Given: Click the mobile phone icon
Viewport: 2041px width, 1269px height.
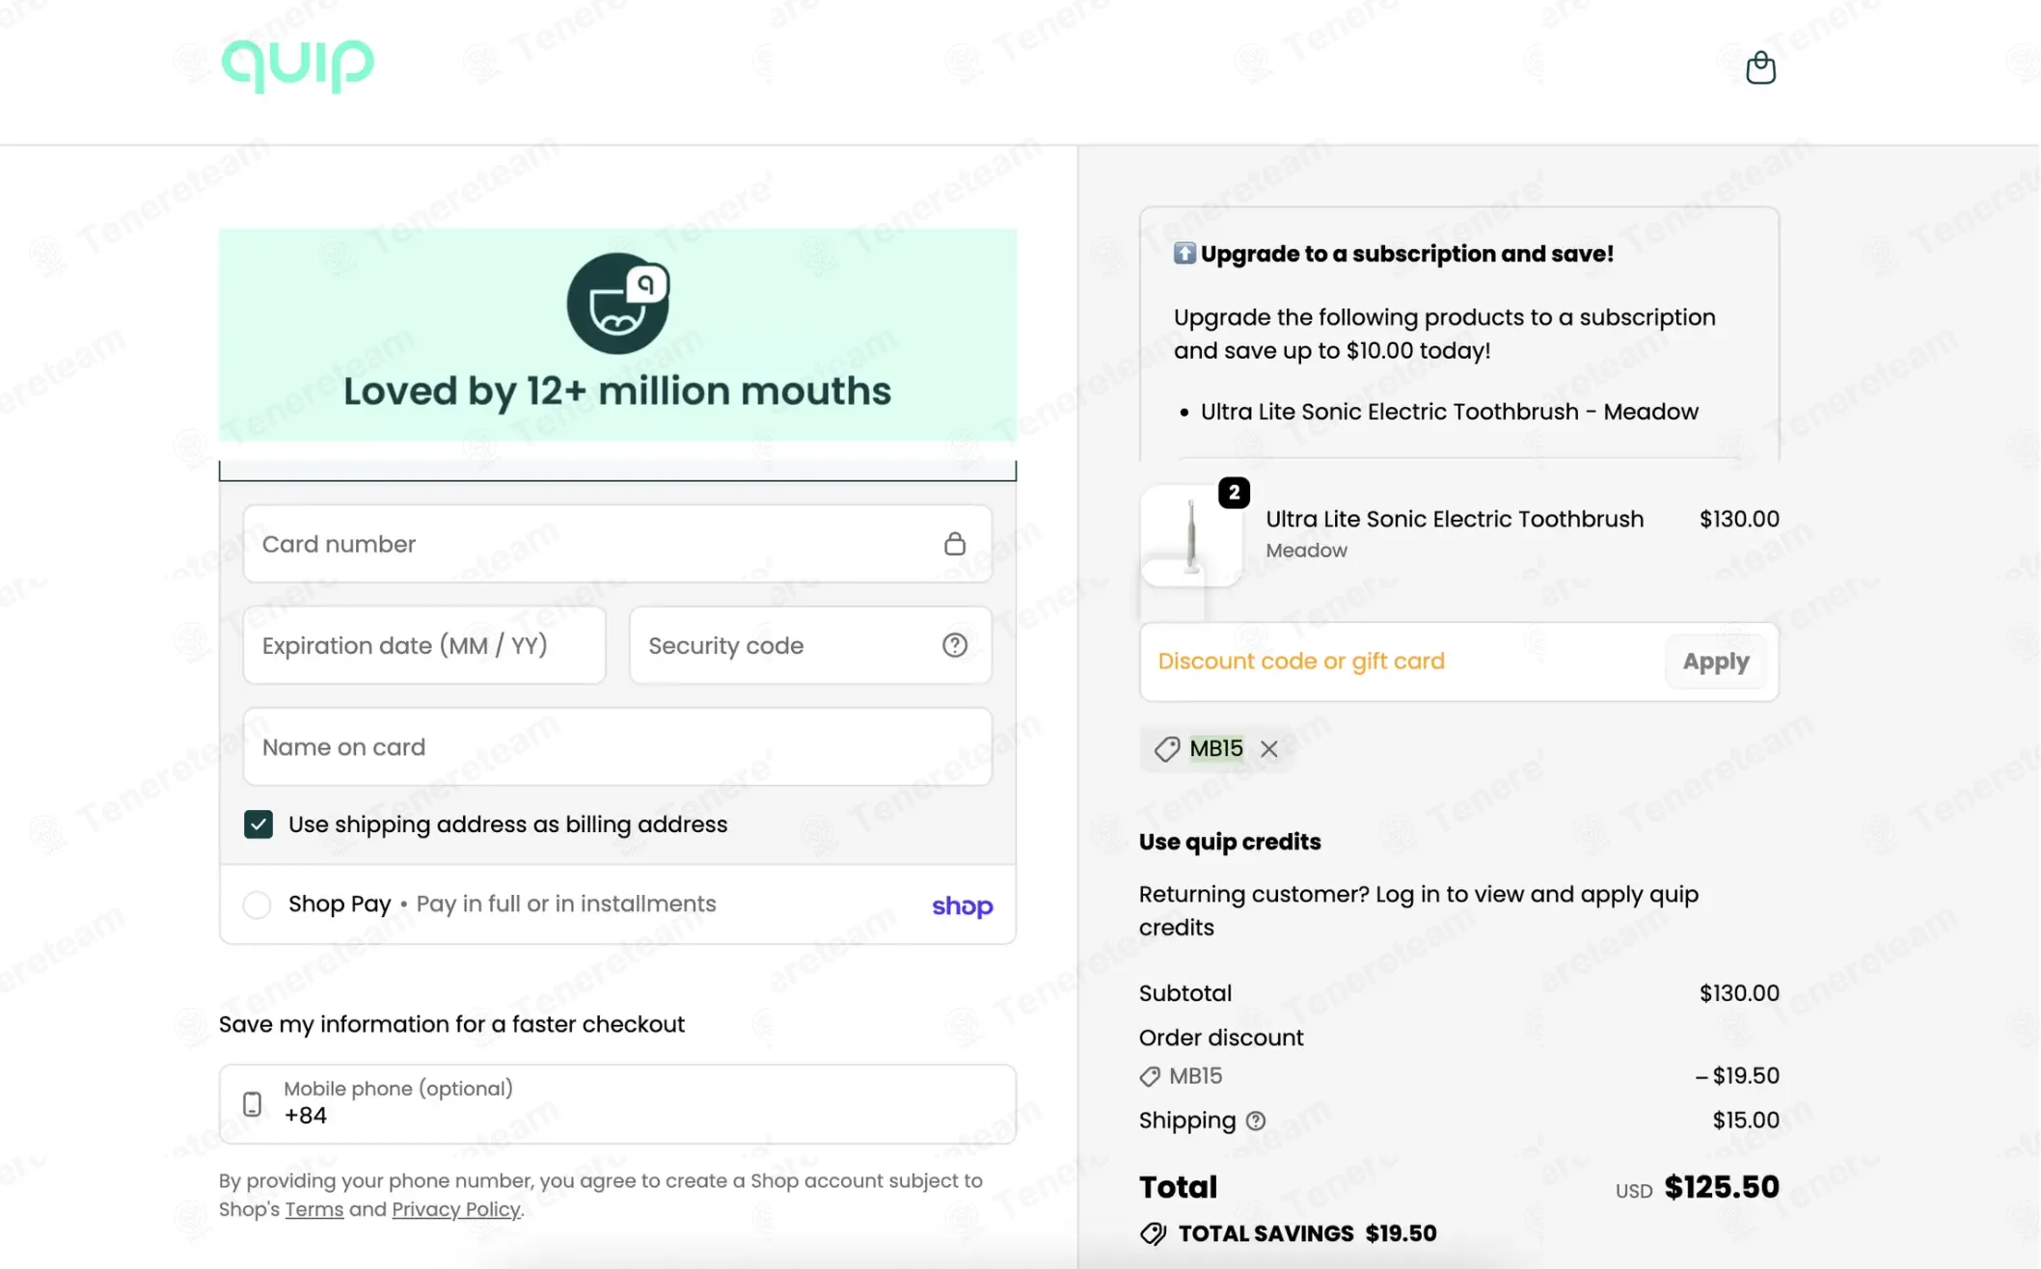Looking at the screenshot, I should click(252, 1104).
